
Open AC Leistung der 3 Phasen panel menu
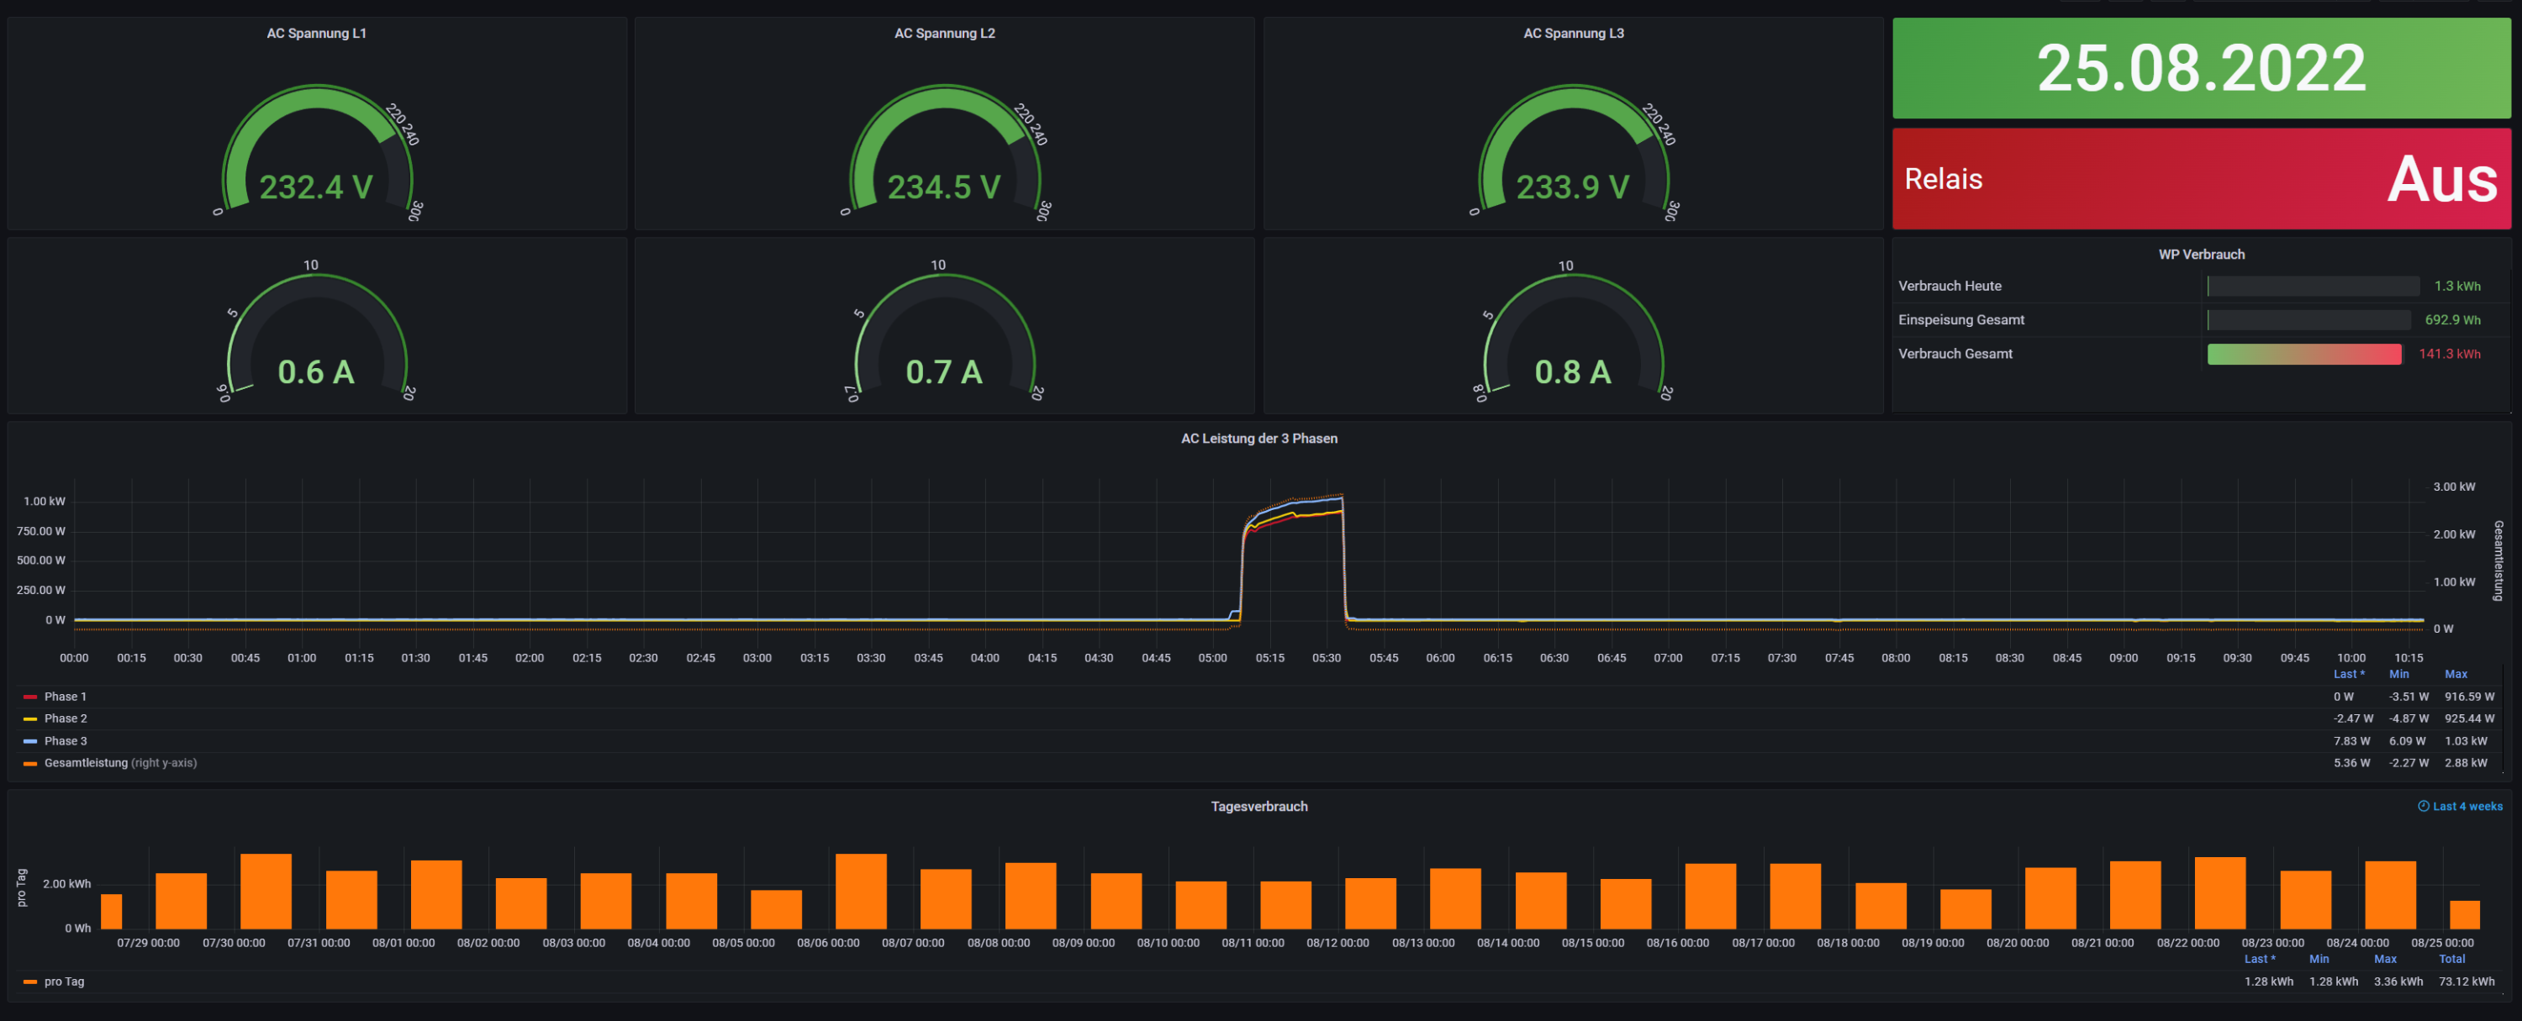coord(1259,439)
